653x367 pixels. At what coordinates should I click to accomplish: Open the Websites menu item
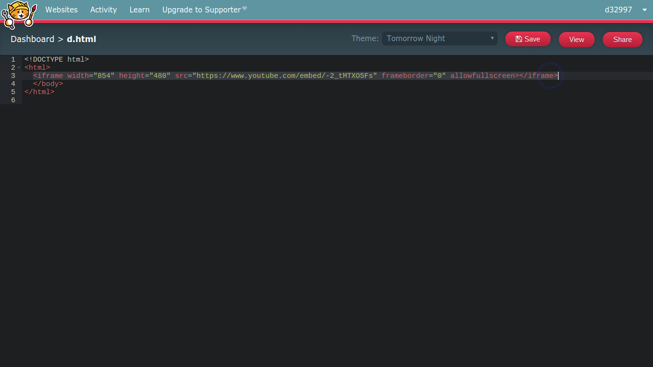pyautogui.click(x=61, y=10)
